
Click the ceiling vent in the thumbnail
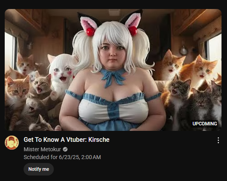(x=115, y=13)
